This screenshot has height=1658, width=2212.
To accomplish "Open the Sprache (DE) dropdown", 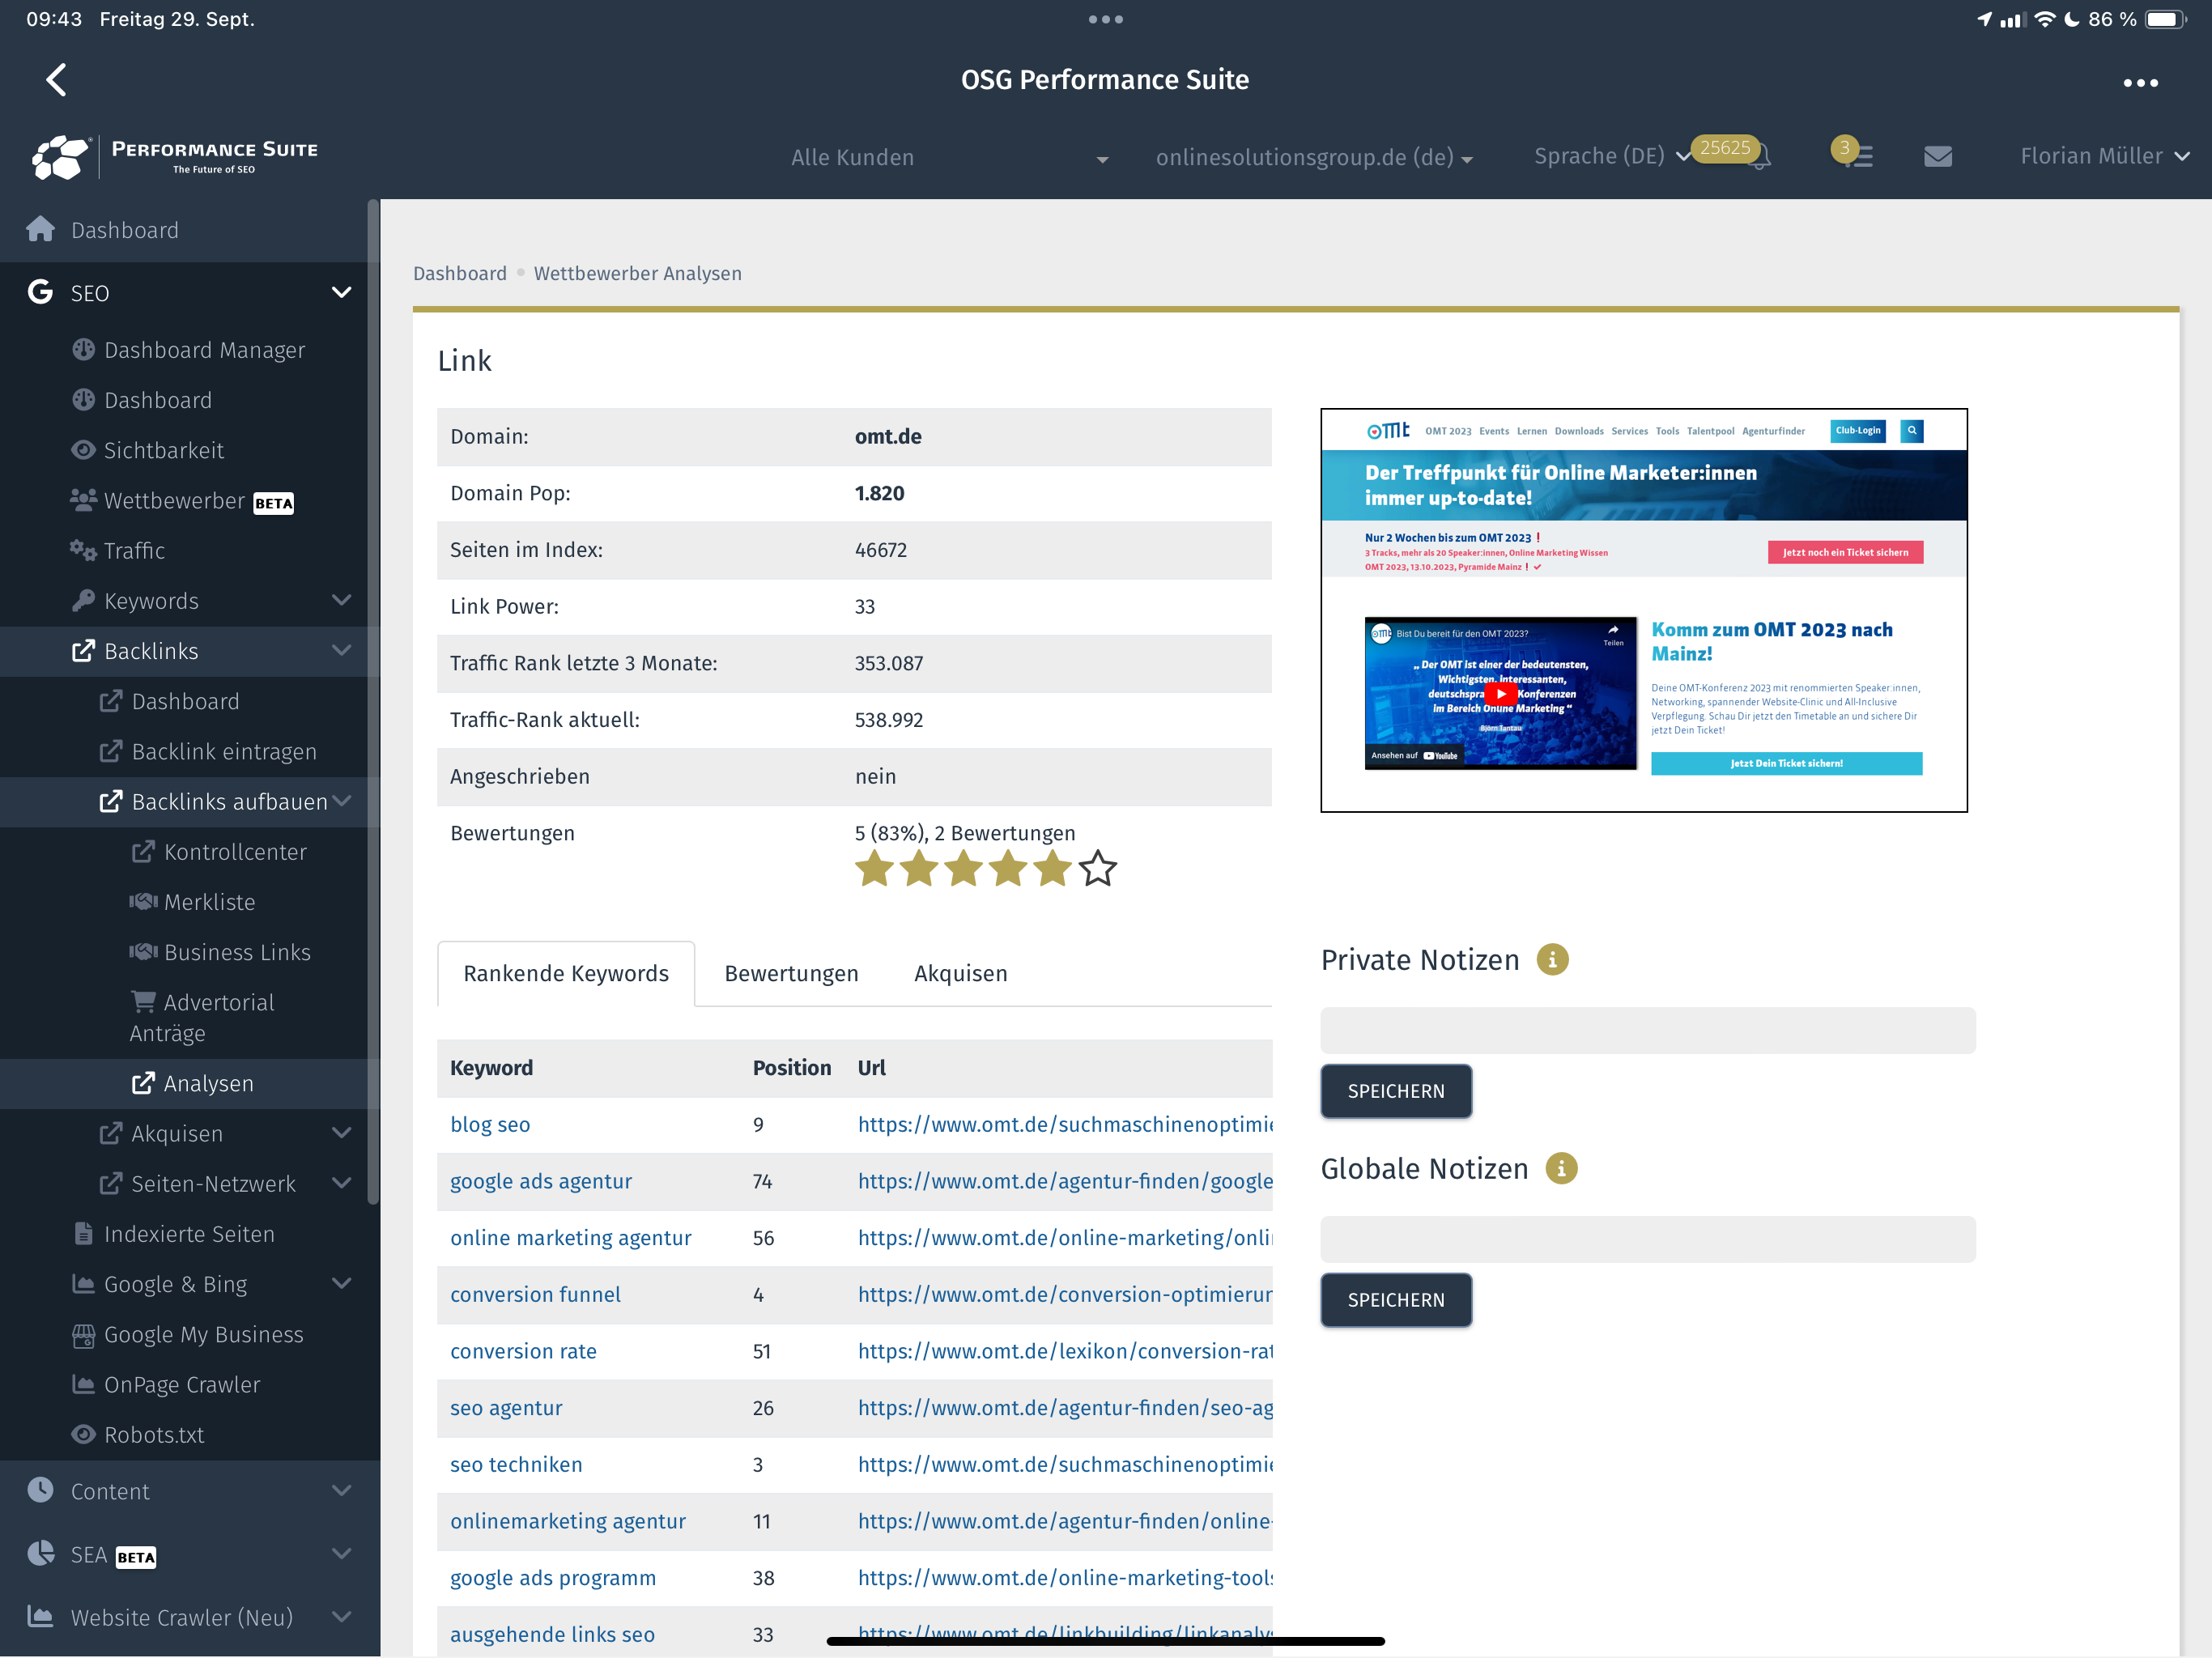I will [x=1611, y=156].
